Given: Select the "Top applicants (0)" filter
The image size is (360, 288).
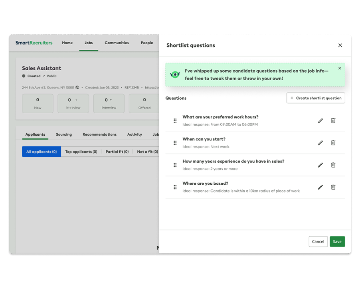Looking at the screenshot, I should (81, 152).
